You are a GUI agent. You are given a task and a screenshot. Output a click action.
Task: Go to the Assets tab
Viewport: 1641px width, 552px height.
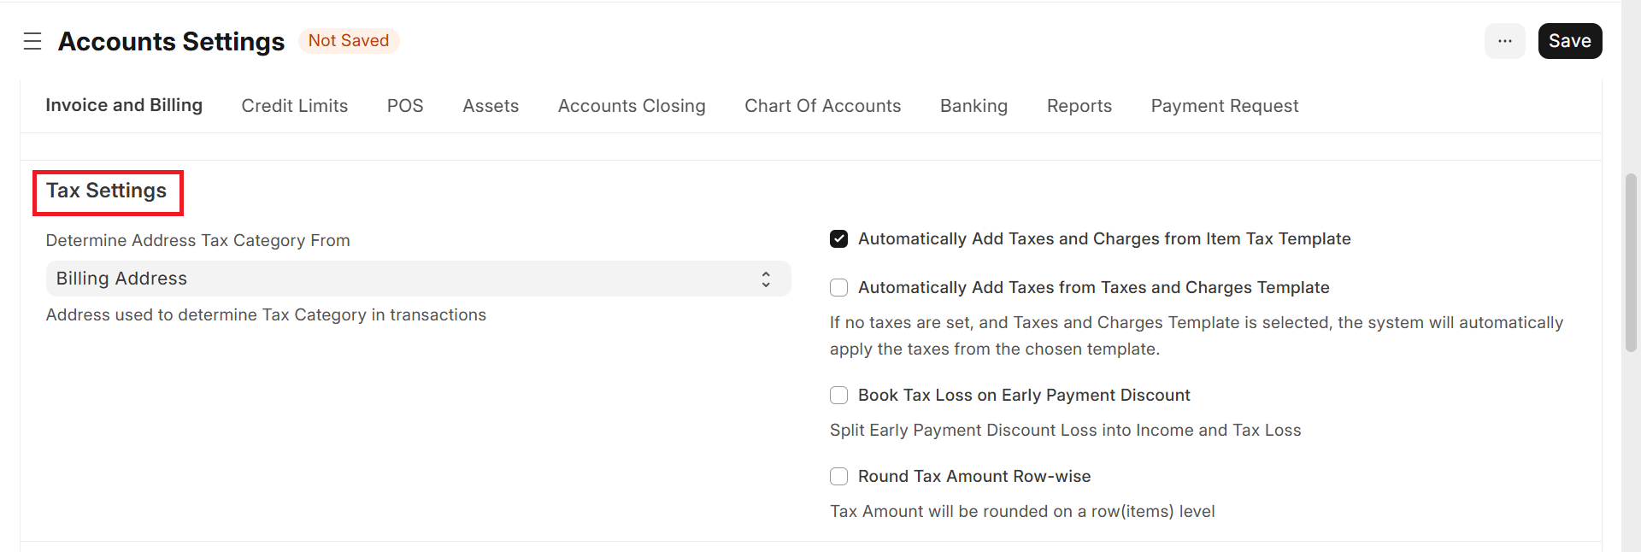491,106
